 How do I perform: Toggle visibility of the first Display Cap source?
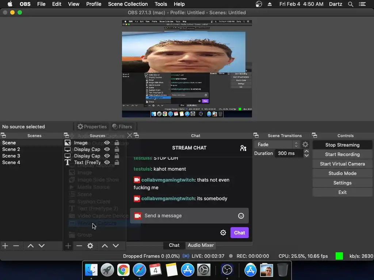107,149
